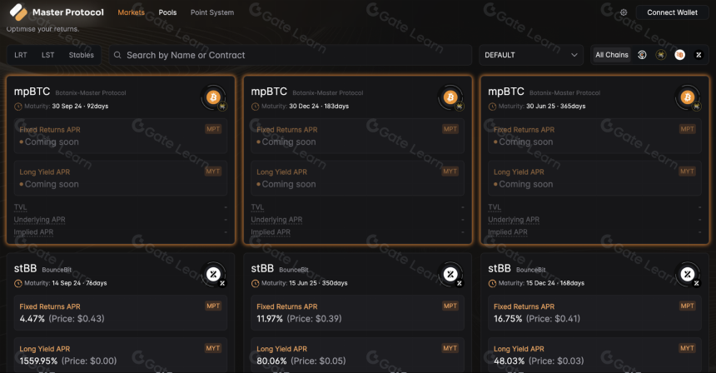Select the Stables filter
The height and width of the screenshot is (373, 716).
(x=82, y=55)
